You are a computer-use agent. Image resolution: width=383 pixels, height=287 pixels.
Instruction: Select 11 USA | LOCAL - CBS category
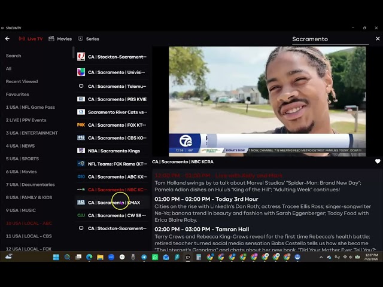click(29, 236)
